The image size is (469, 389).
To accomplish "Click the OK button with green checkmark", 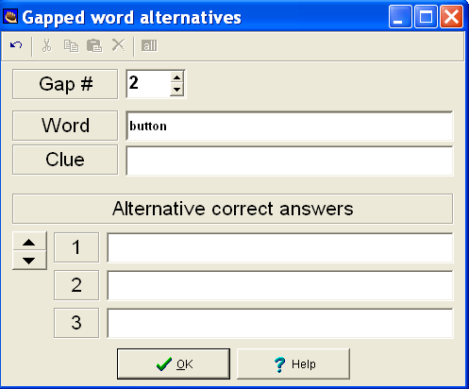I will click(174, 364).
